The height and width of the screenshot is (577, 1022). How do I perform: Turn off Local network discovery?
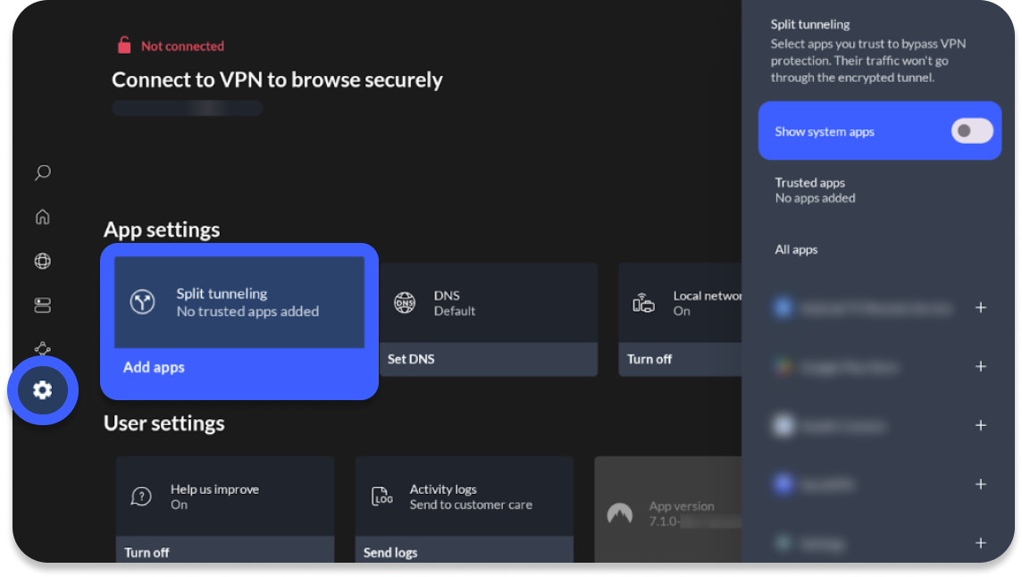649,359
